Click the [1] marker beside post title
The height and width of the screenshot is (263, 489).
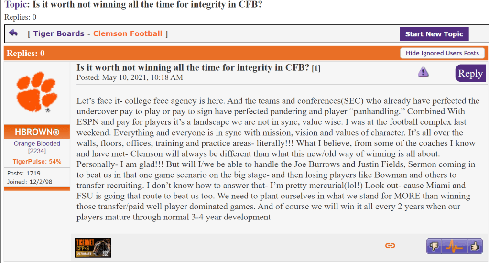(316, 68)
